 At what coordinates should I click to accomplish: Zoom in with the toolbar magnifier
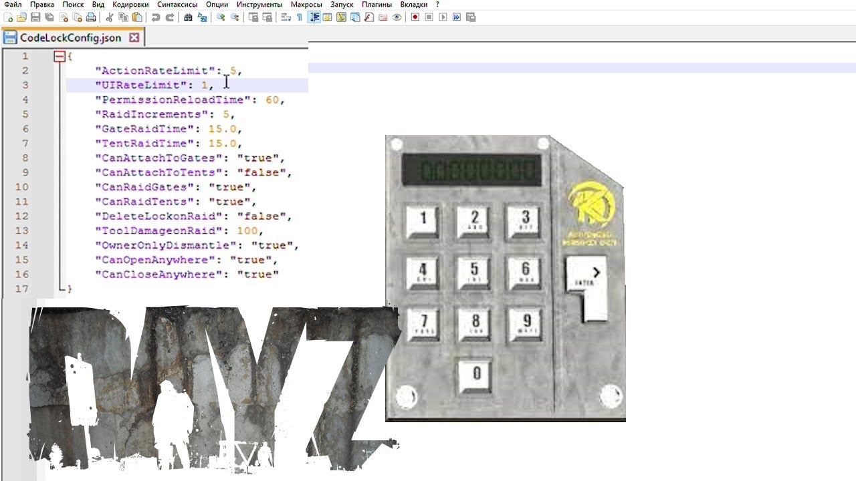(221, 17)
